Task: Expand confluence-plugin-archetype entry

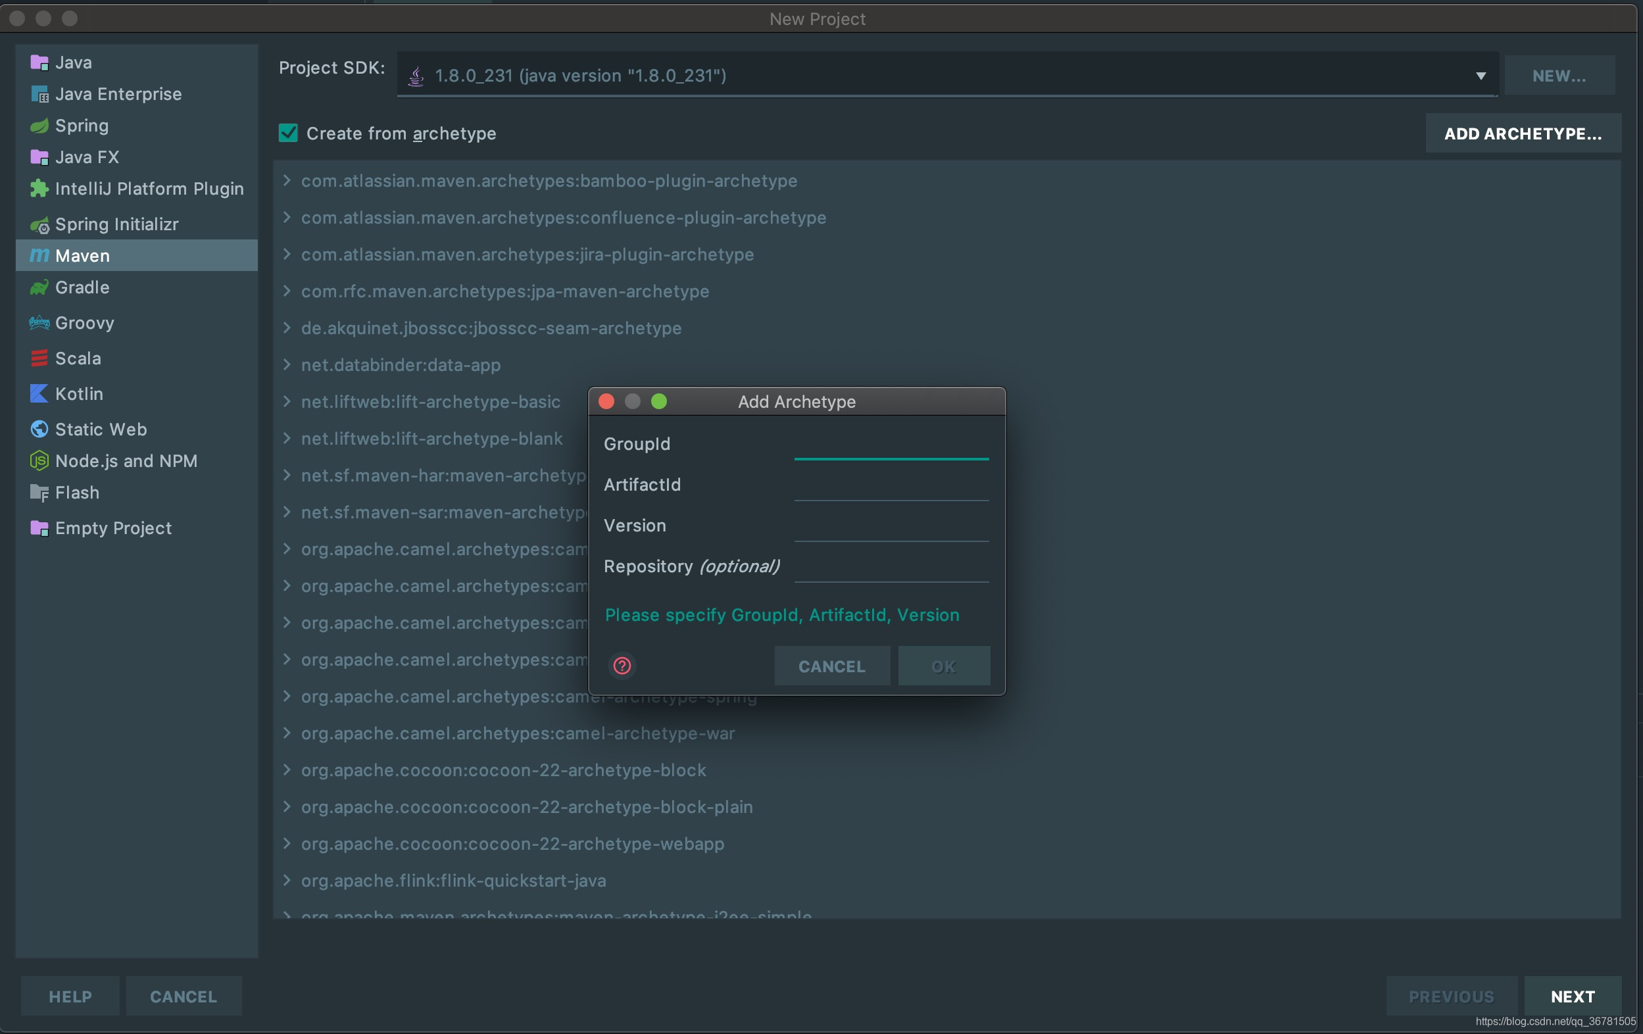Action: pos(287,218)
